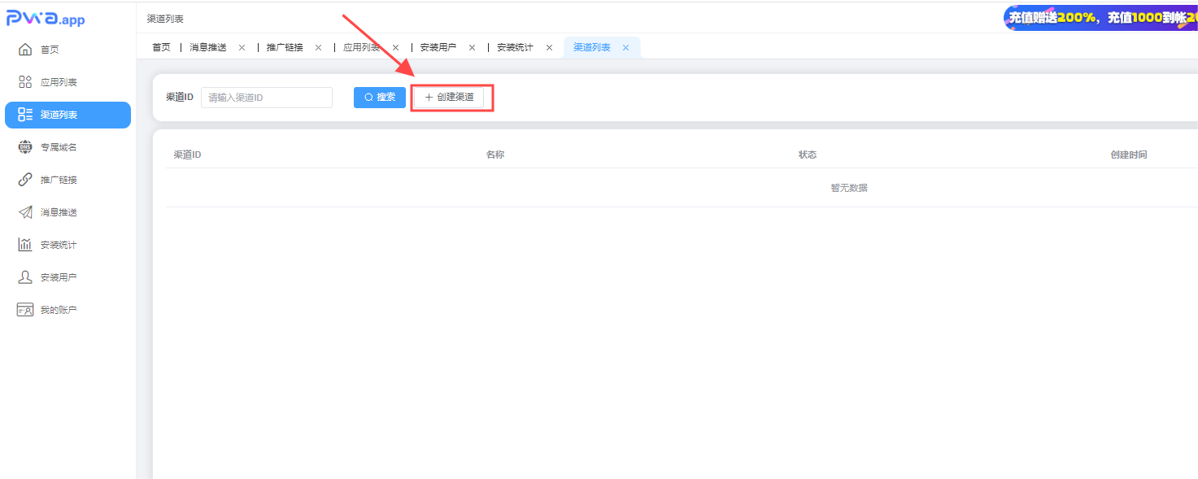Click the blue 搜索 button
This screenshot has width=1198, height=479.
tap(380, 98)
